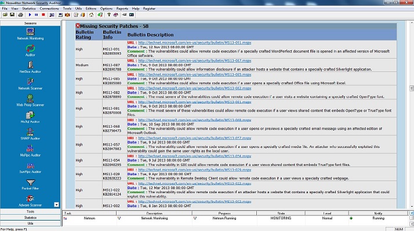Click the Open file toolbar icon
This screenshot has width=414, height=231.
(5, 15)
